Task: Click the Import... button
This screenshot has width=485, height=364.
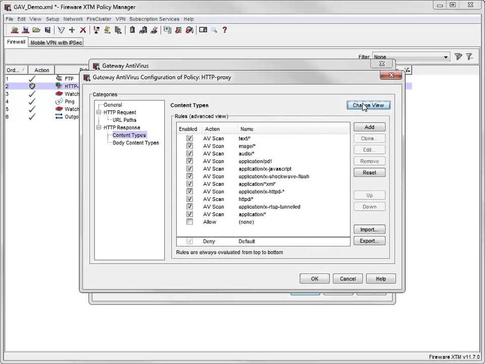Action: [369, 230]
